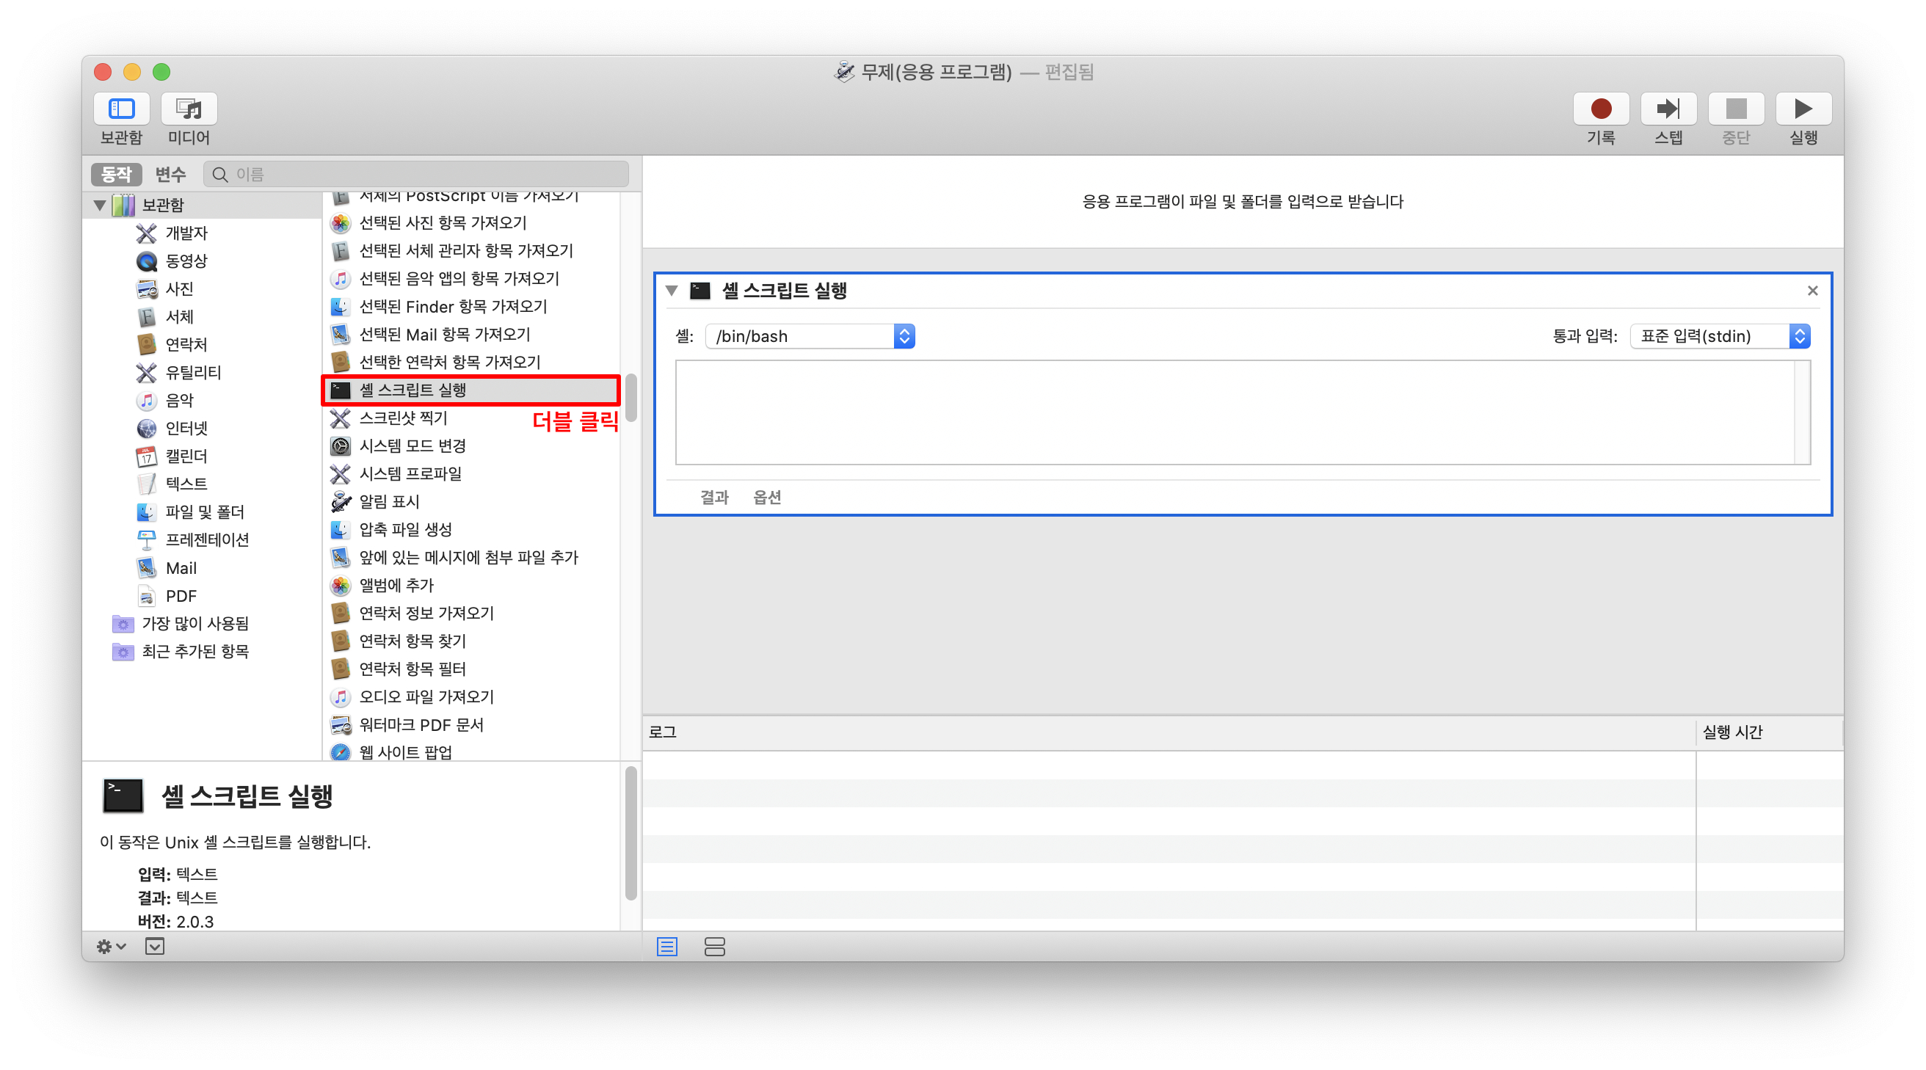Collapse the Library (보관함) tree
The image size is (1926, 1070).
(100, 205)
